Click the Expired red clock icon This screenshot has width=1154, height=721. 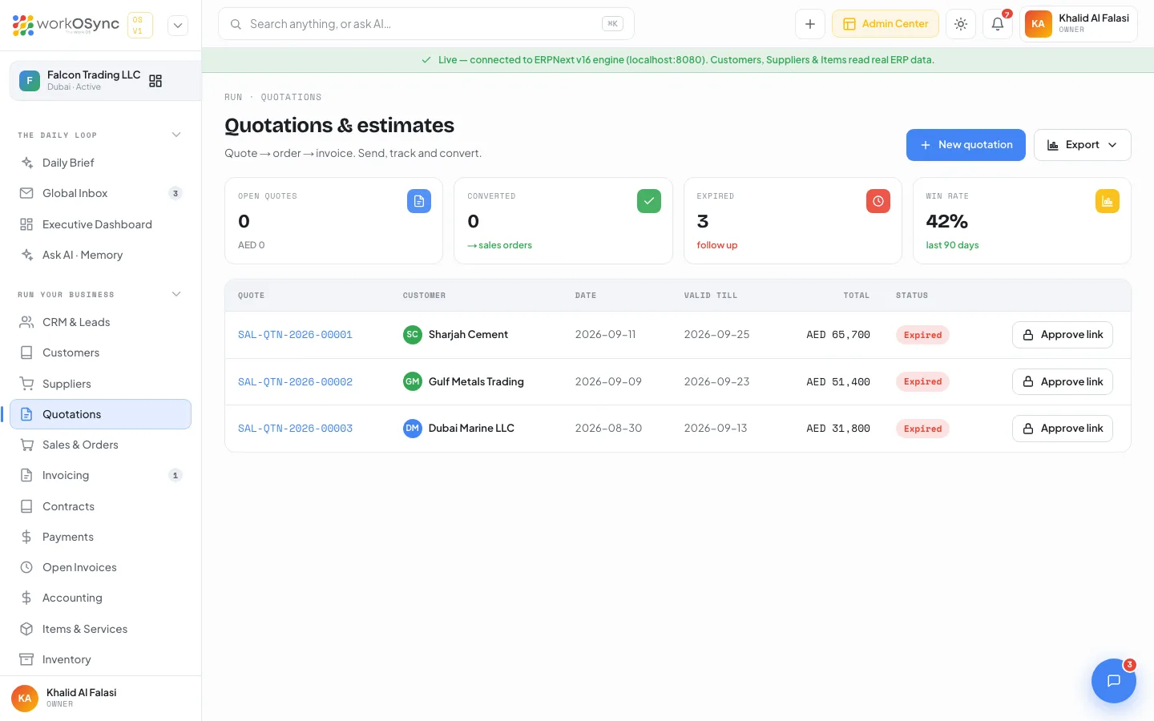tap(878, 201)
